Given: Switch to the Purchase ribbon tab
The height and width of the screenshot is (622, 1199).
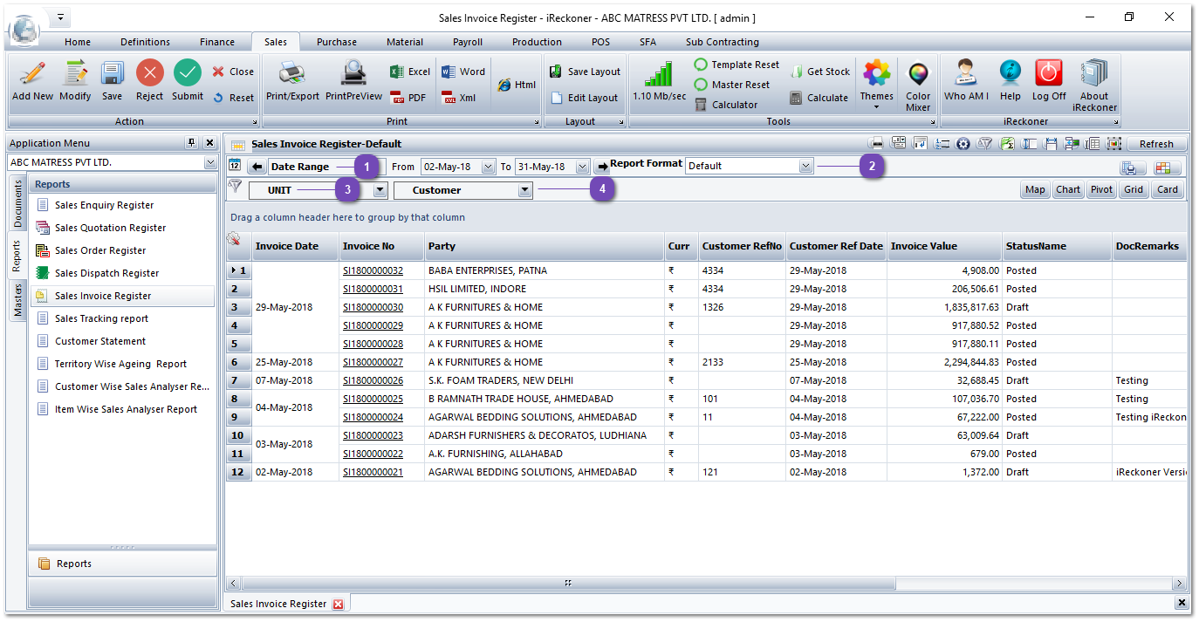Looking at the screenshot, I should pyautogui.click(x=337, y=41).
